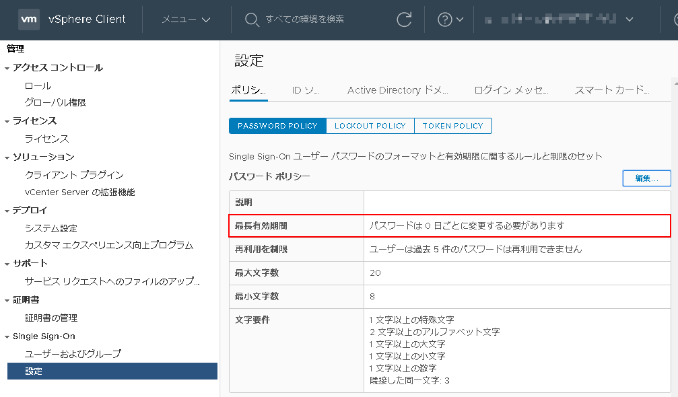Screen dimensions: 678x397
Task: Open システム設定
Action: pos(51,228)
